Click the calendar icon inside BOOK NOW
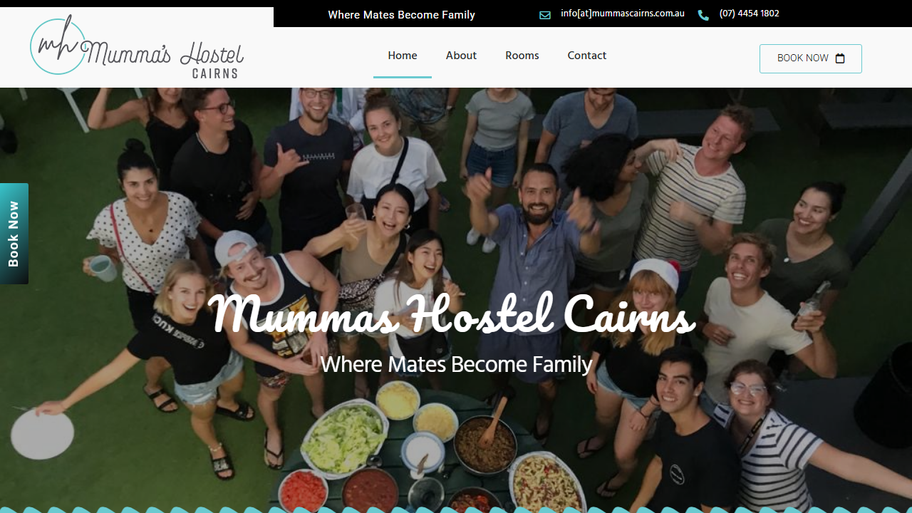The width and height of the screenshot is (912, 513). tap(840, 58)
